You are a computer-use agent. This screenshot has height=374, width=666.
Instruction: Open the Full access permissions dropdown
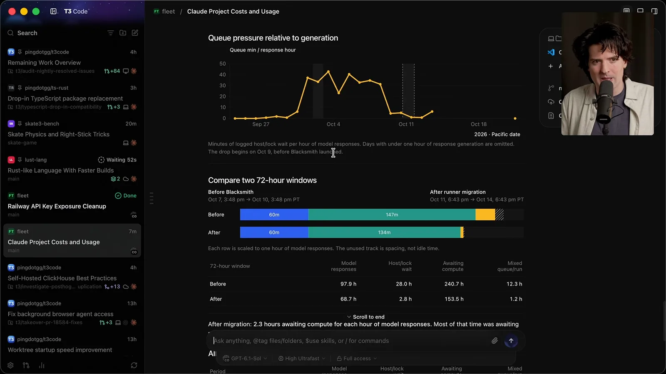coord(357,358)
